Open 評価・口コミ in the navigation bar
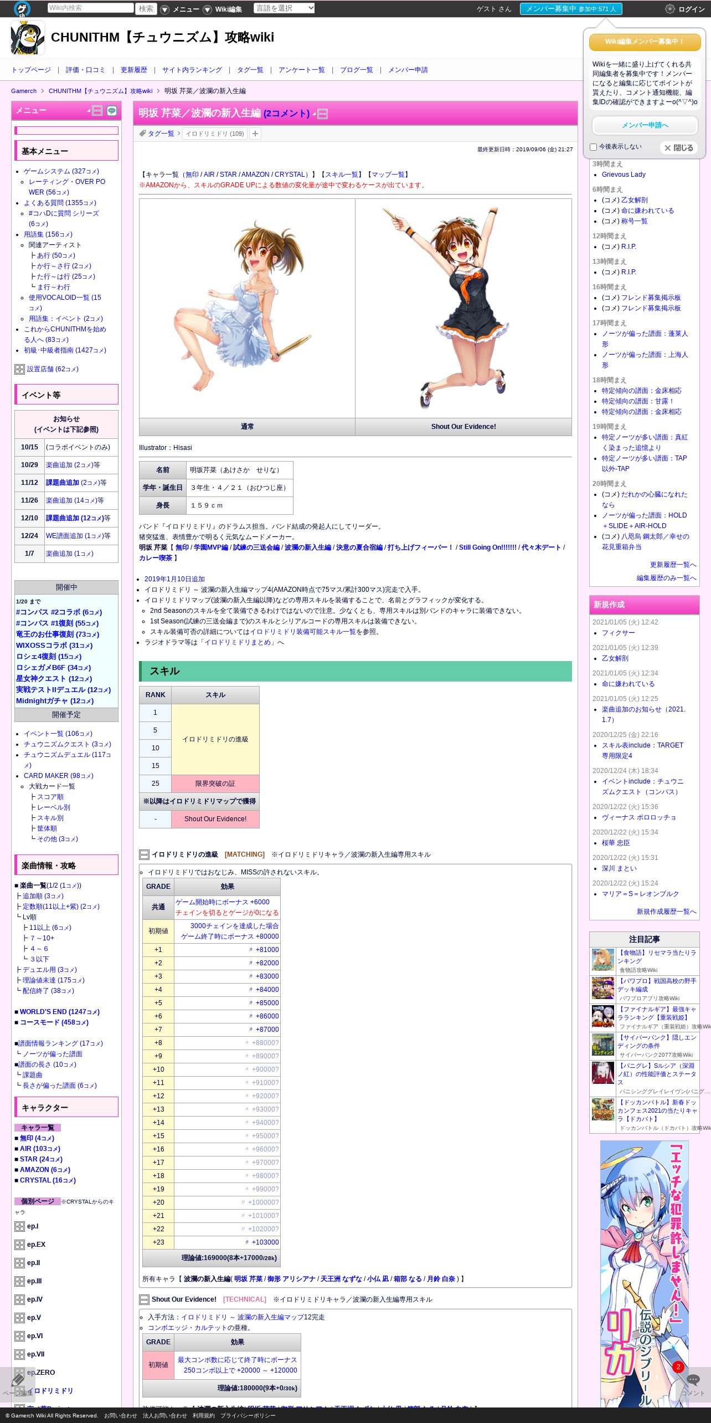The image size is (711, 1423). [85, 70]
